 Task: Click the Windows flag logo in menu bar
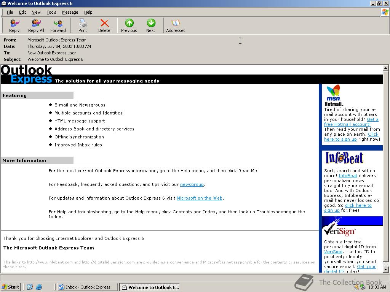point(385,12)
